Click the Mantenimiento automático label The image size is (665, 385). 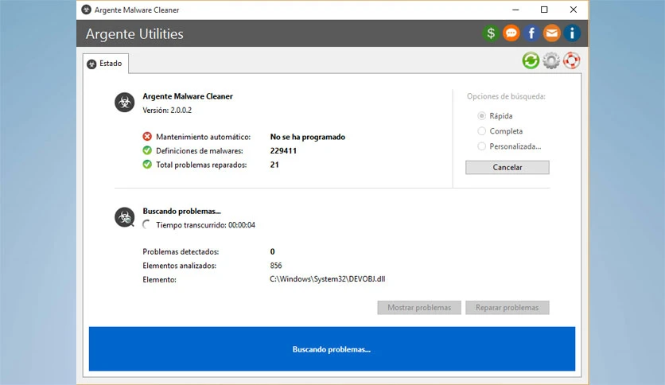point(203,137)
